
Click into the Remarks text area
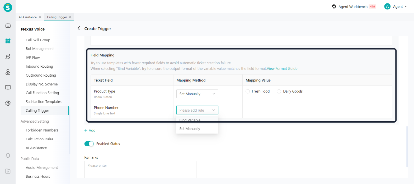(140, 170)
